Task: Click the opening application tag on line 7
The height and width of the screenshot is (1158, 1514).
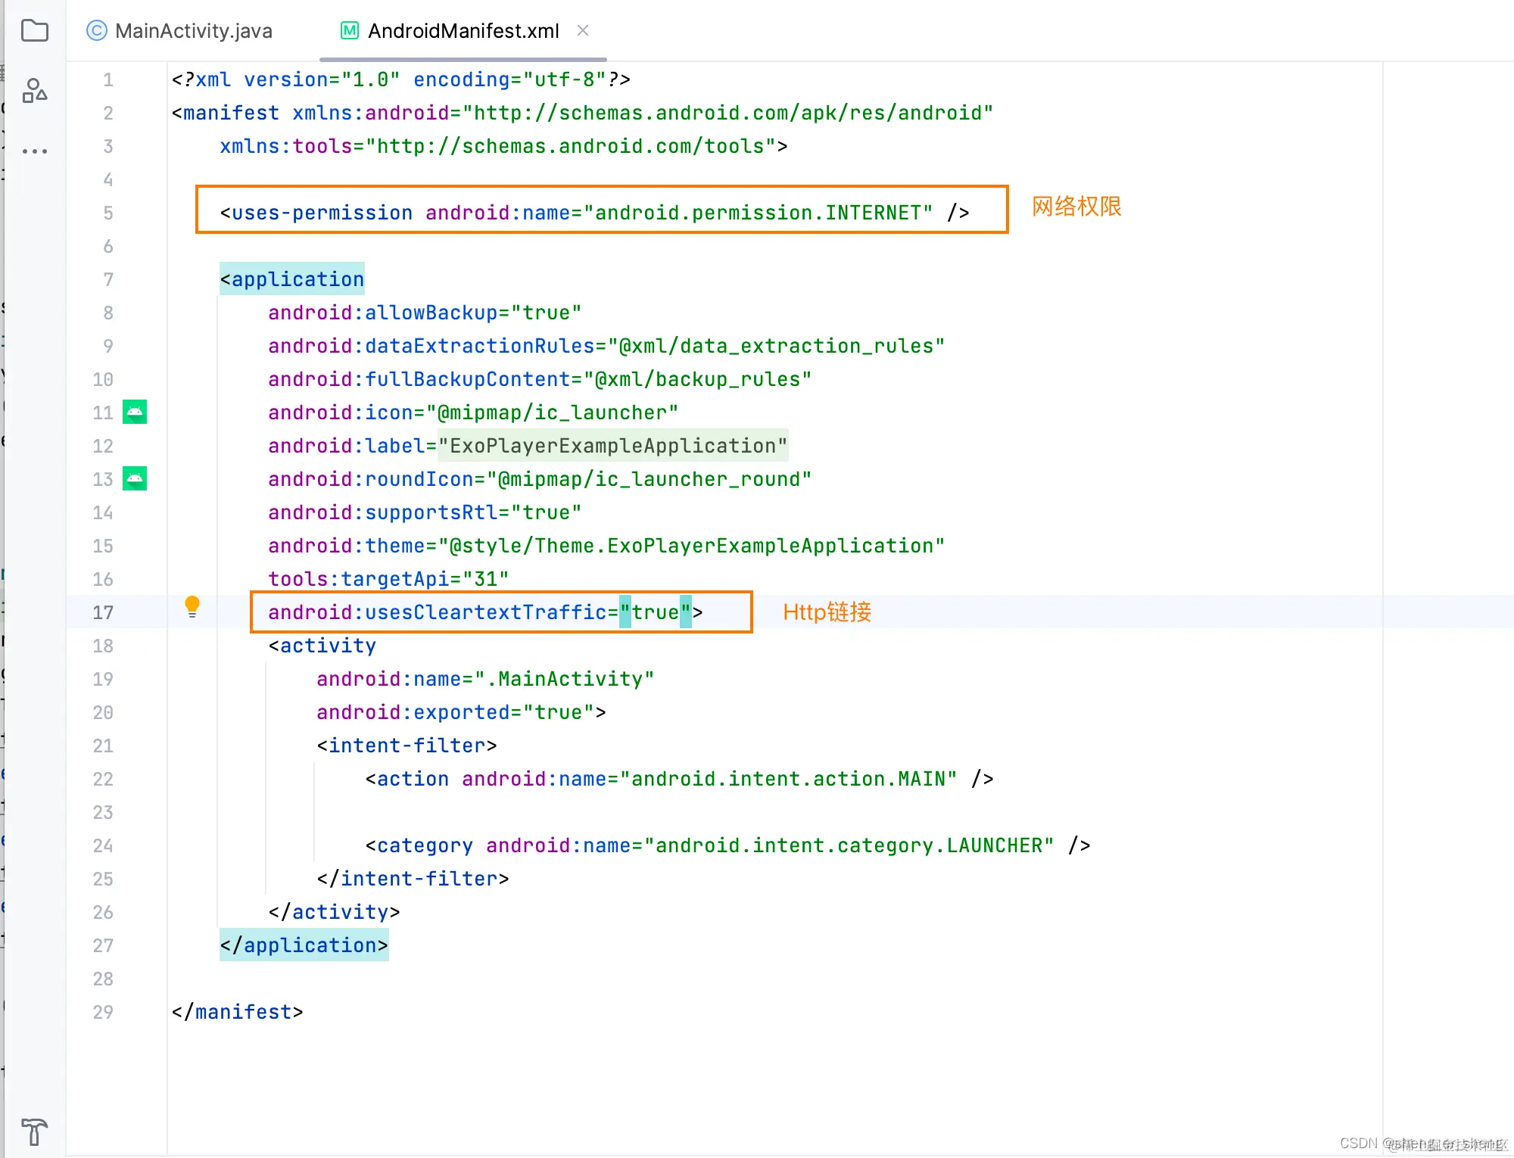Action: [x=292, y=279]
